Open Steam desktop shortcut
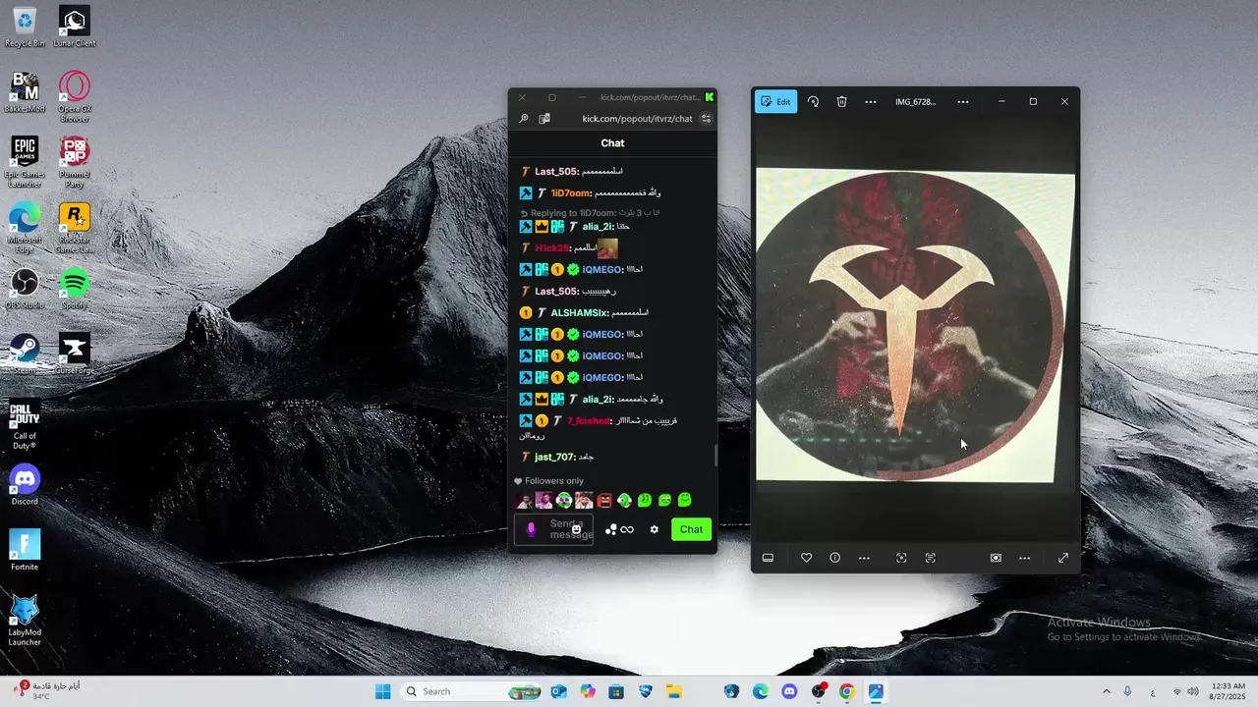1258x707 pixels. [25, 354]
